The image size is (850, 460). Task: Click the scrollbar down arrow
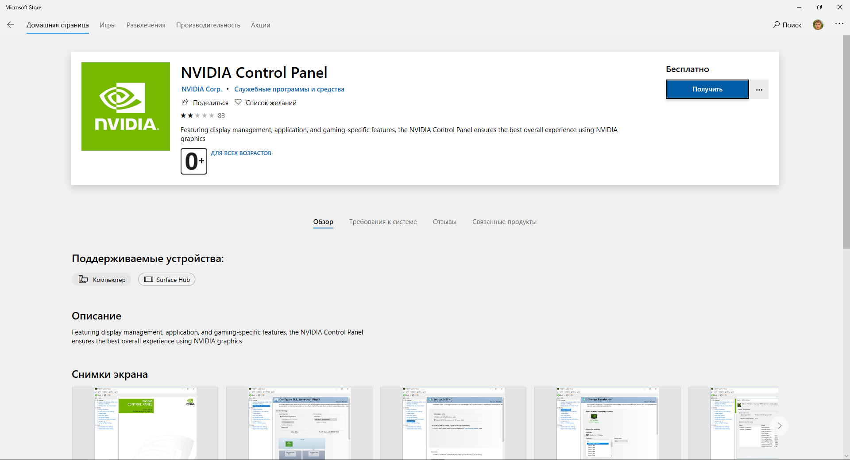coord(846,456)
